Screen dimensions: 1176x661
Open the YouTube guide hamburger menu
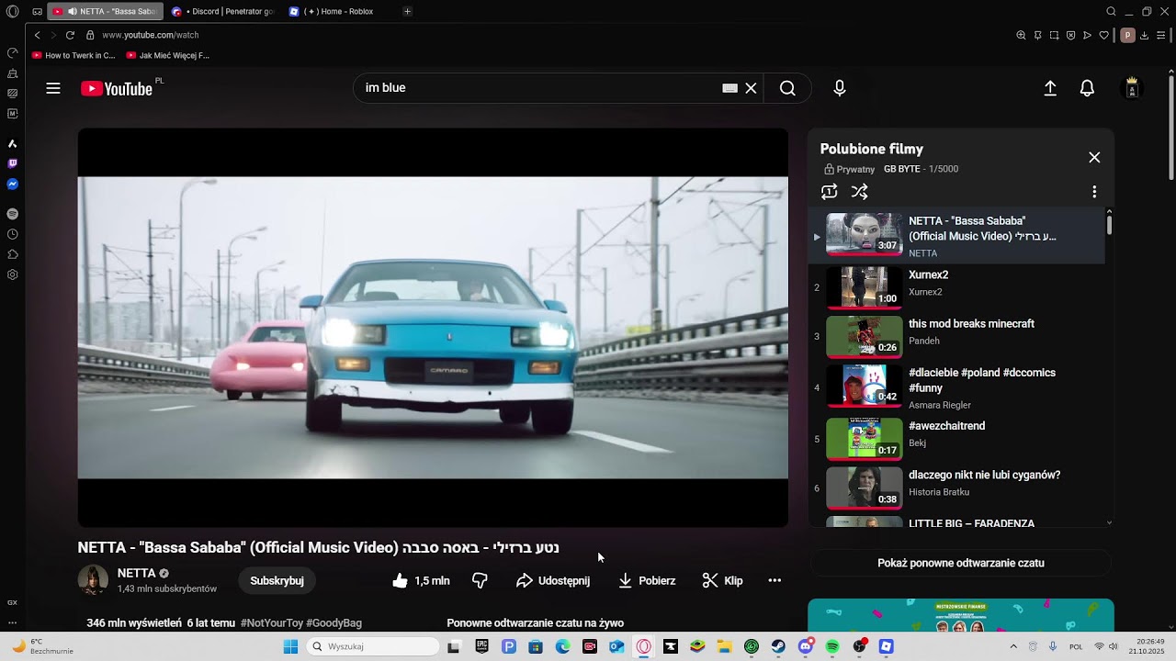(53, 88)
